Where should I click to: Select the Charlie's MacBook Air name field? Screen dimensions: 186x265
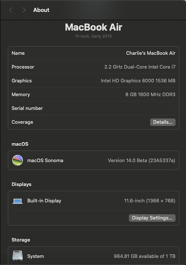point(151,53)
